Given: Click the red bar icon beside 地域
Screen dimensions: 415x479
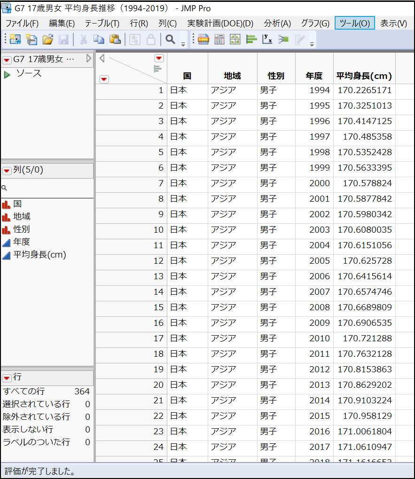Looking at the screenshot, I should 6,217.
